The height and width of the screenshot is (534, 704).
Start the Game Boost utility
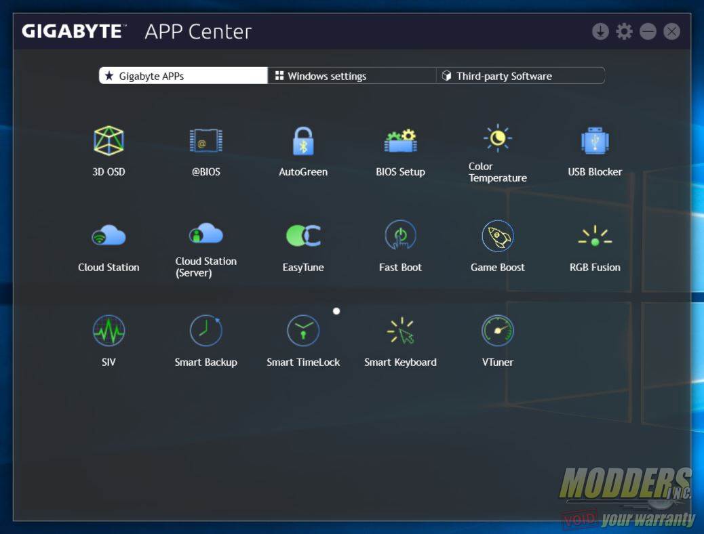(x=497, y=236)
